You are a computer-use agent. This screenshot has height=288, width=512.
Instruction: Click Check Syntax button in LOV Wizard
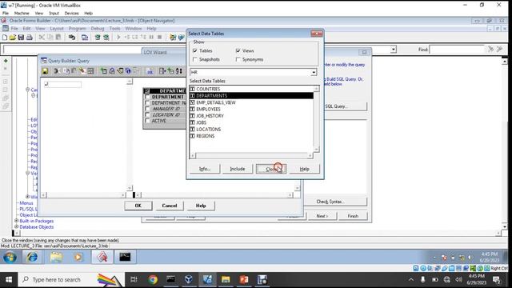click(330, 202)
